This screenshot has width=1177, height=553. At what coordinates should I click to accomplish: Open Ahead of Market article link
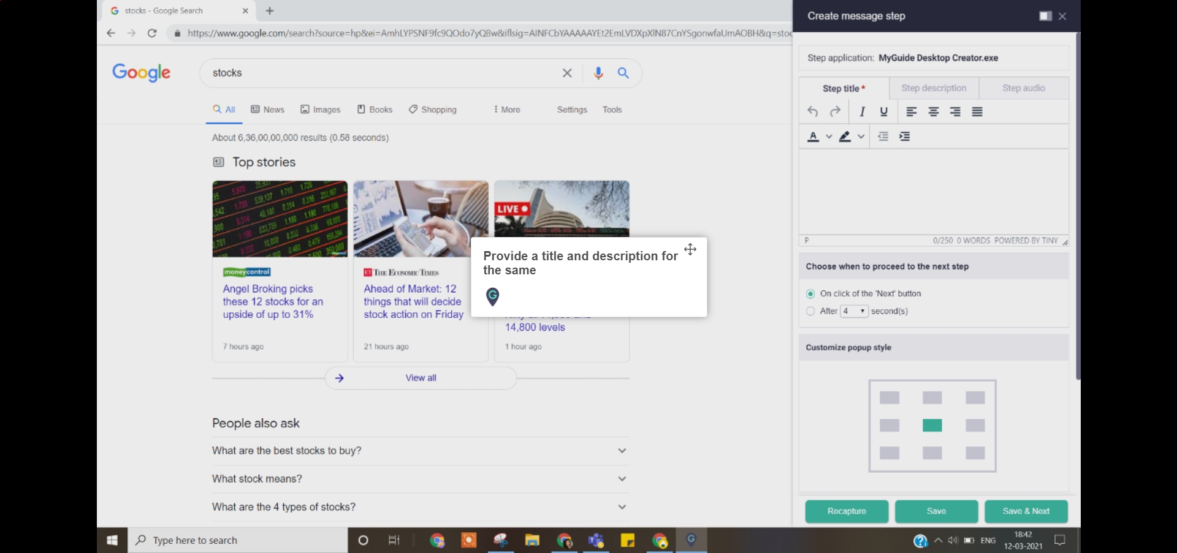[x=414, y=301]
